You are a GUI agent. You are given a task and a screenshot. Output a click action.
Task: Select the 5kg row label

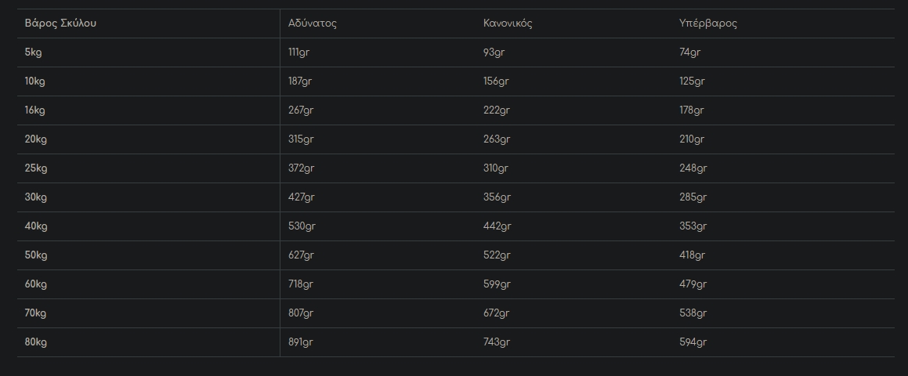[x=33, y=52]
